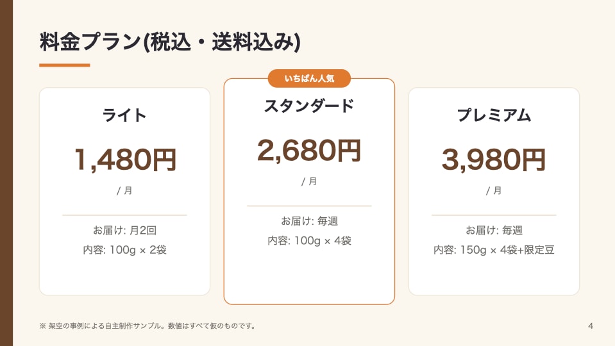Select the ライト plan title
The image size is (615, 346).
tap(124, 115)
